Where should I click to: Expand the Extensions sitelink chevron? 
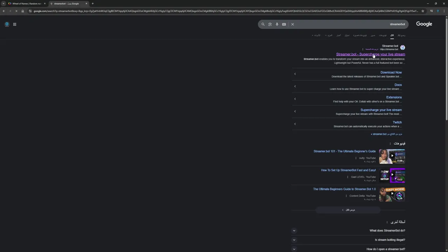coord(295,99)
